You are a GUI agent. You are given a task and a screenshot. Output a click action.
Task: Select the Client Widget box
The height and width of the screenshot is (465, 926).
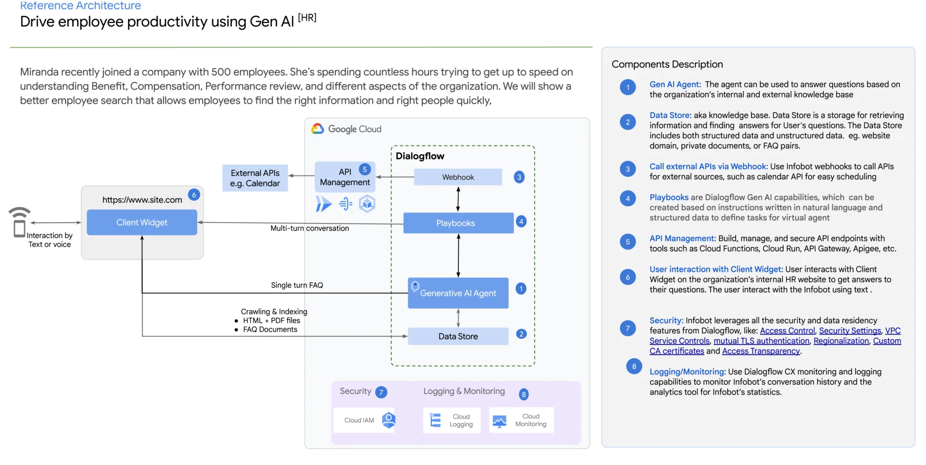142,222
